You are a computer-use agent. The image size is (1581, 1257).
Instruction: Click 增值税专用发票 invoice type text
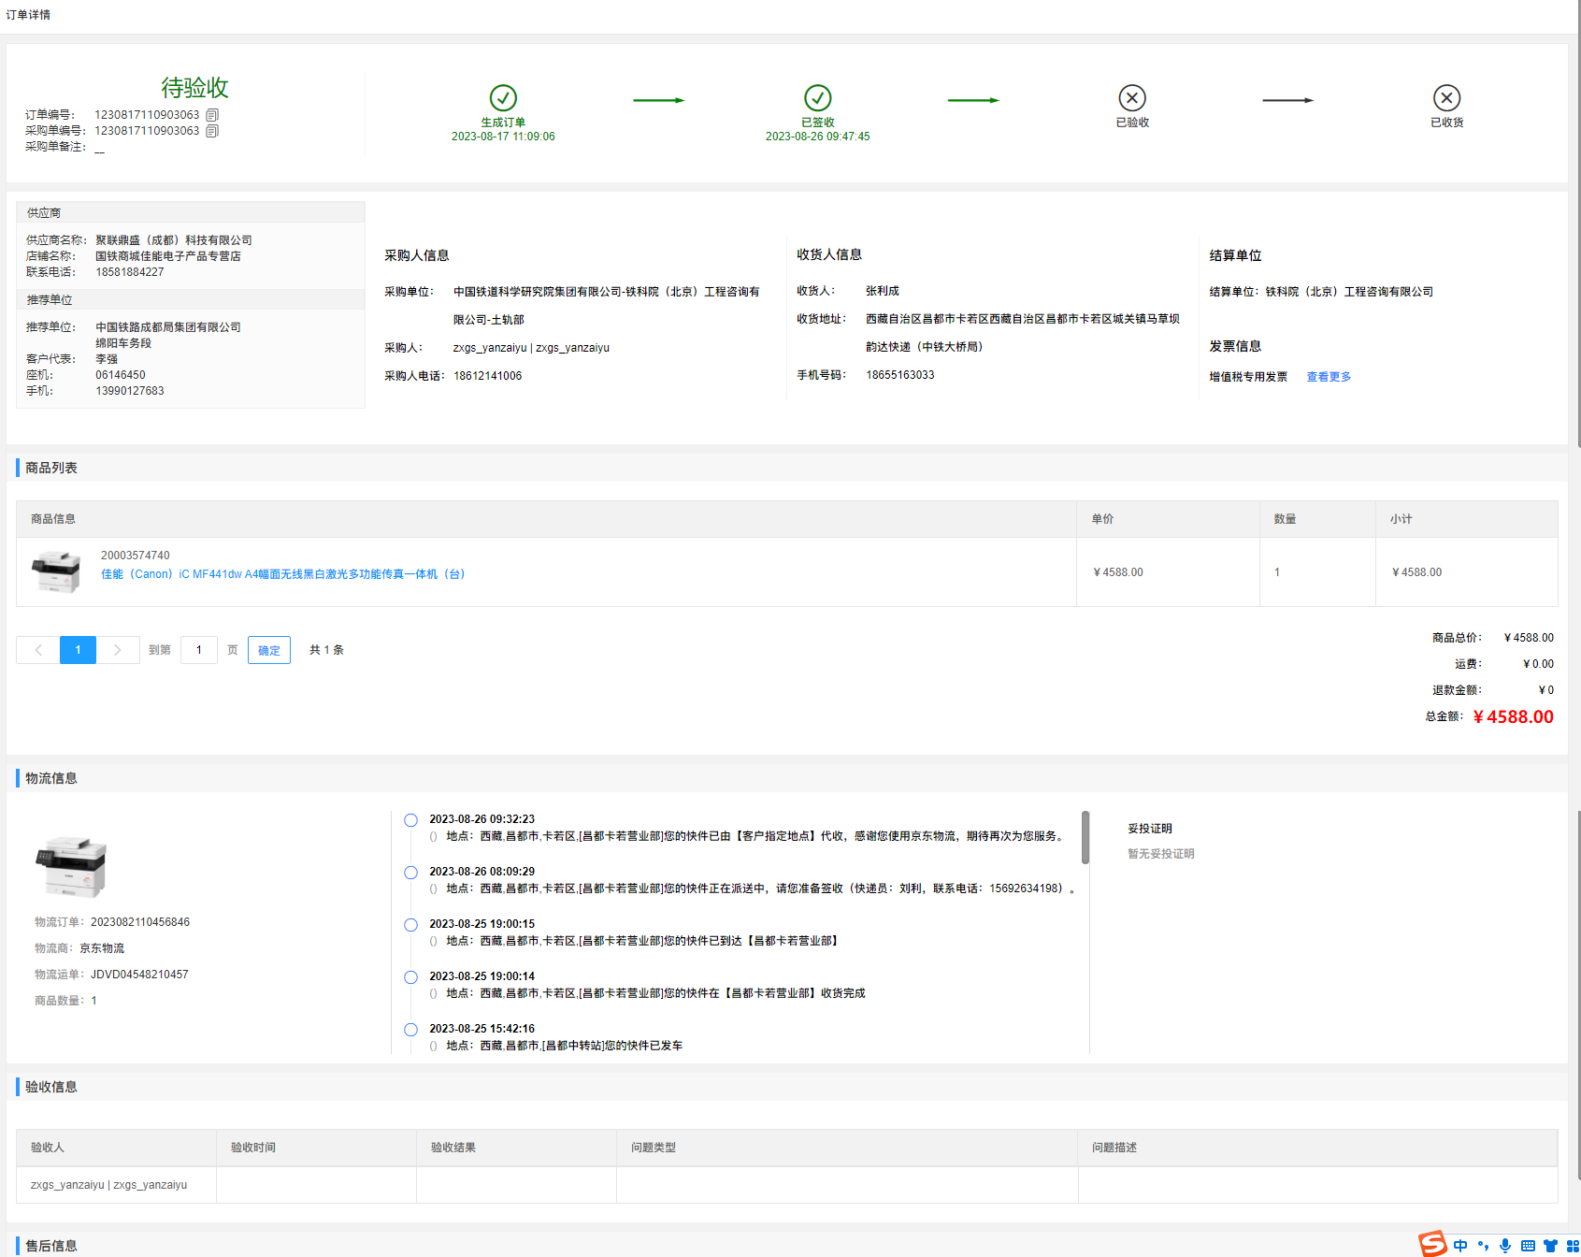point(1248,377)
